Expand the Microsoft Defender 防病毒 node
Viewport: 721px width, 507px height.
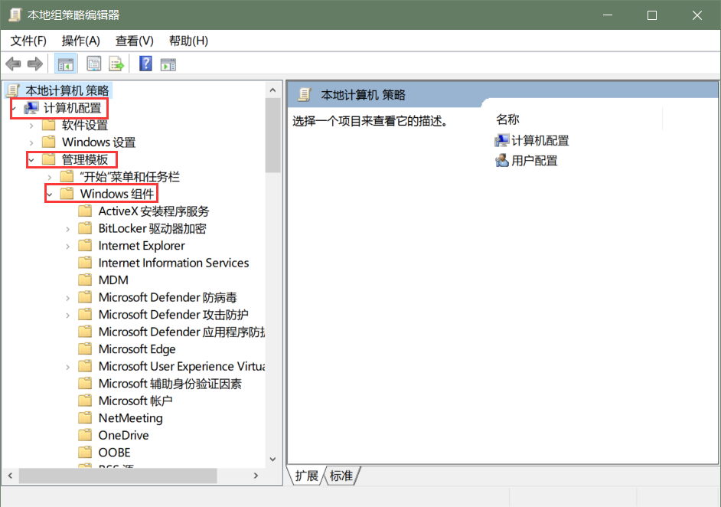(x=67, y=298)
